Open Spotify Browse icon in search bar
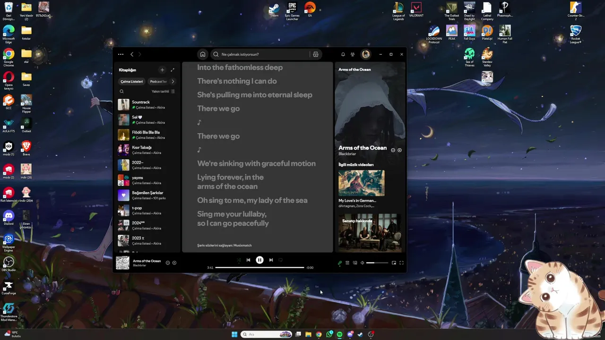The height and width of the screenshot is (340, 605). coord(316,54)
